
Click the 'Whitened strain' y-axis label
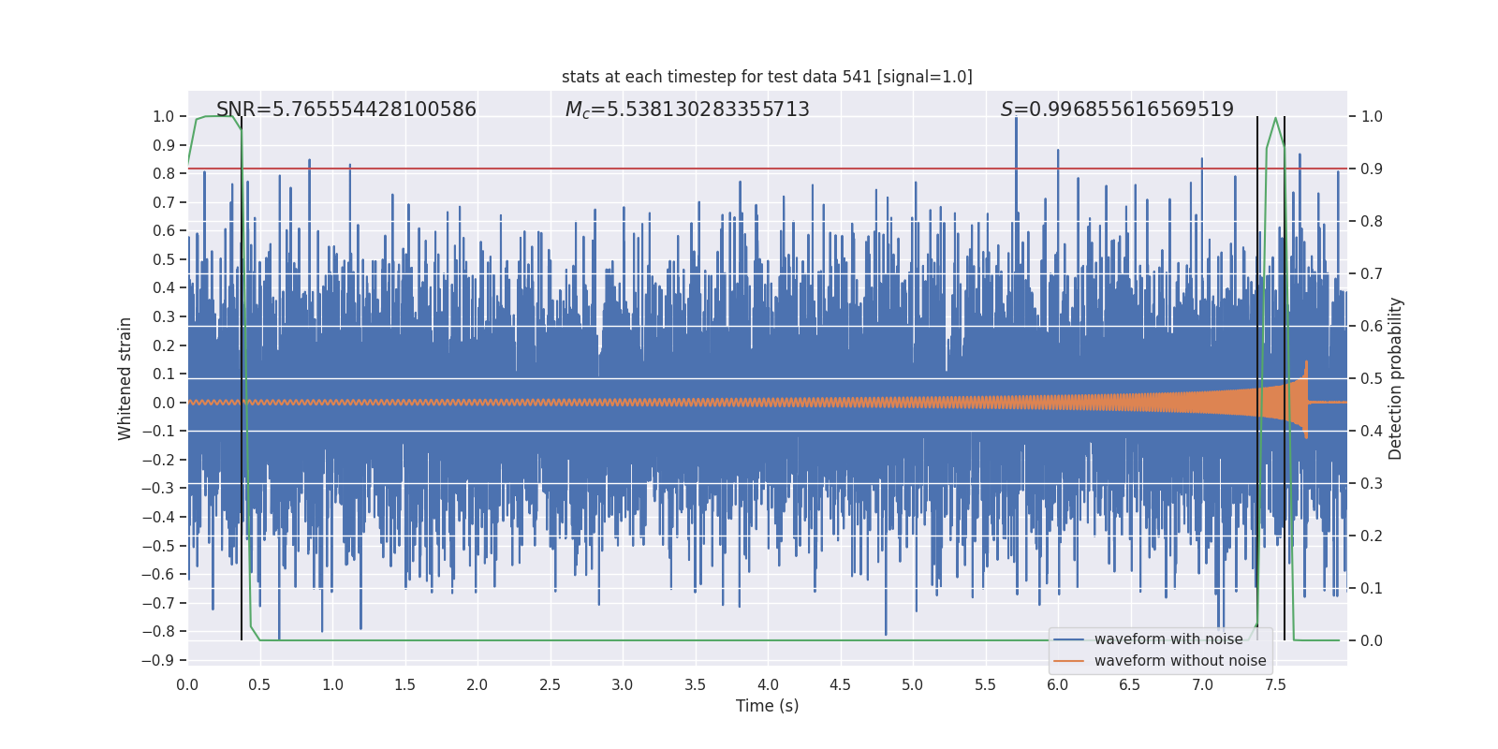click(125, 378)
